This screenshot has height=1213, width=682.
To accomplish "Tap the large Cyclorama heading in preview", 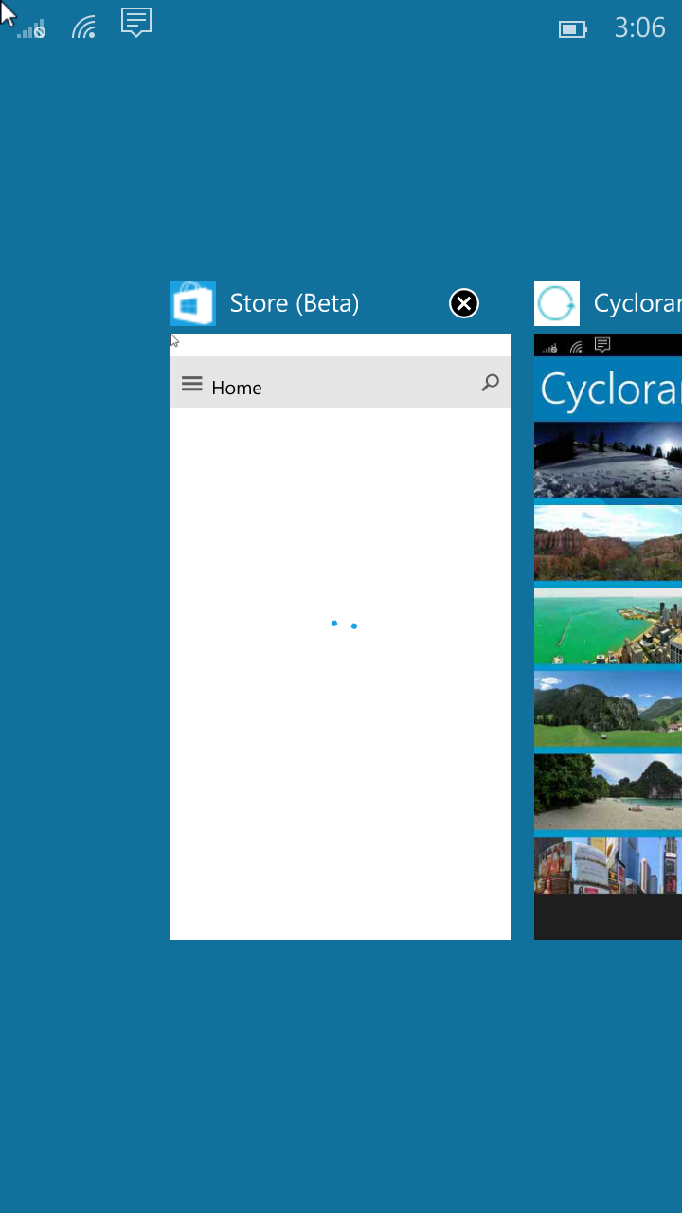I will (610, 389).
